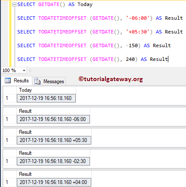The image size is (186, 187).
Task: Switch to the Results tab
Action: (x=17, y=81)
